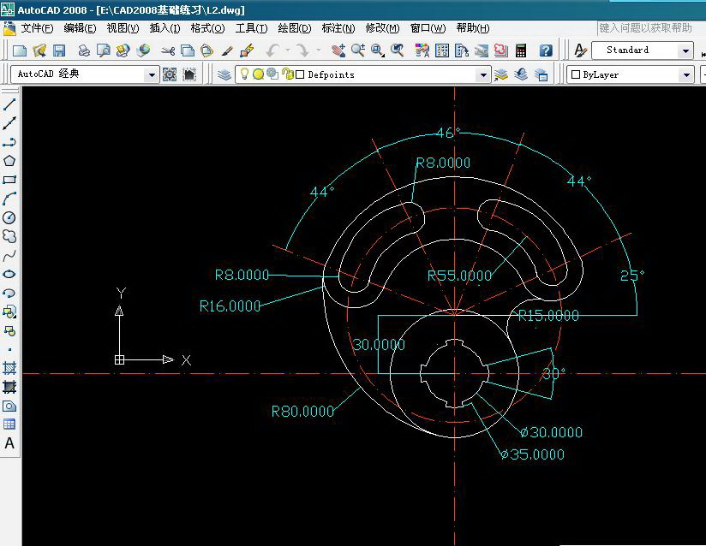
Task: Open the 标注(N) menu
Action: click(x=338, y=28)
